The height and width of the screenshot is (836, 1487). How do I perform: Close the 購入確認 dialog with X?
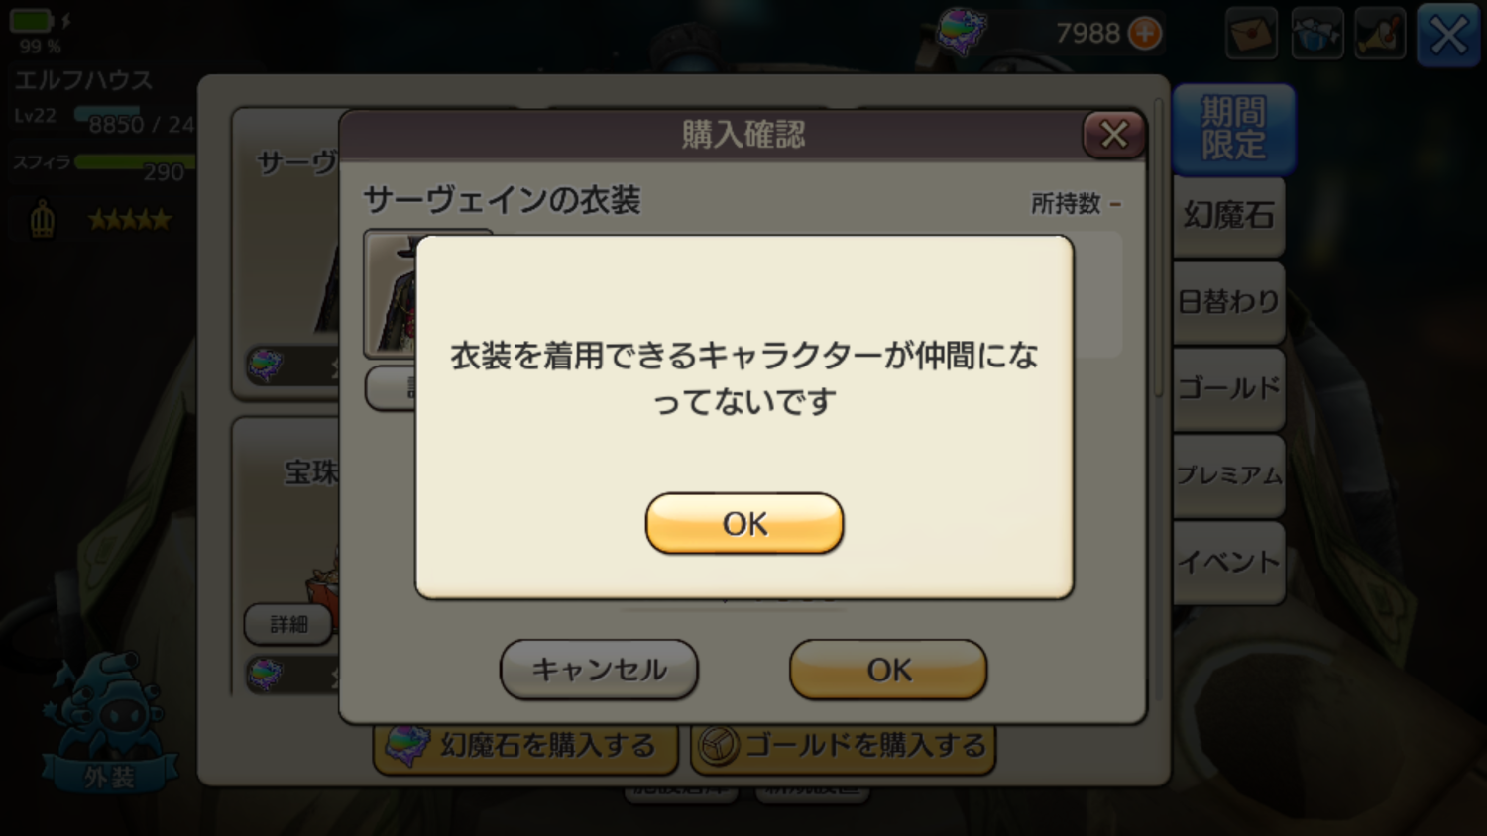click(1114, 134)
